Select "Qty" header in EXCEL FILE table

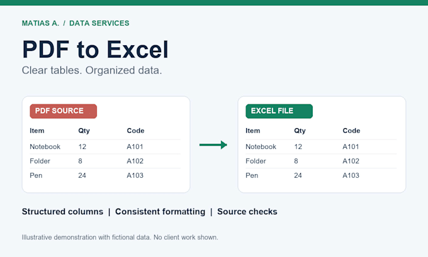pos(300,131)
